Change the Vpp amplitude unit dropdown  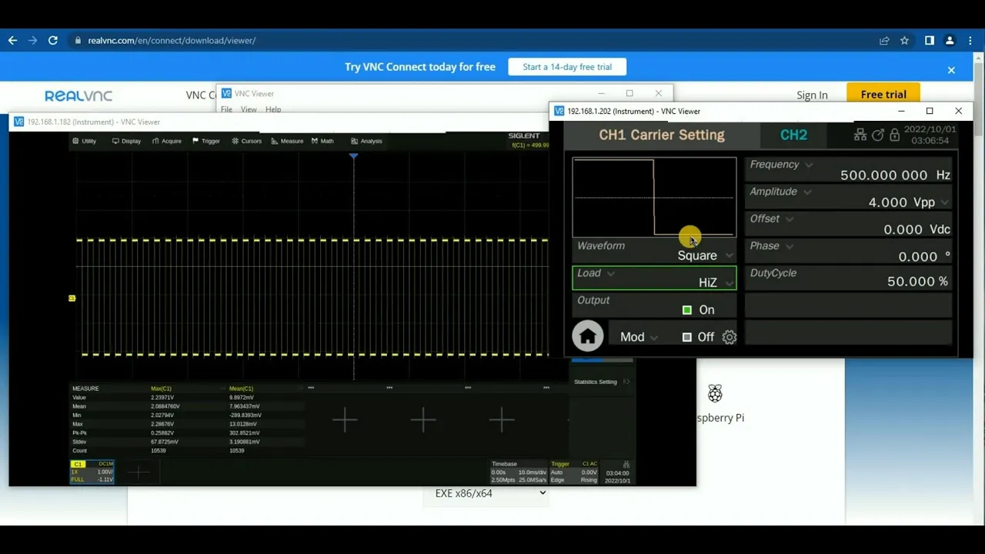click(x=944, y=202)
